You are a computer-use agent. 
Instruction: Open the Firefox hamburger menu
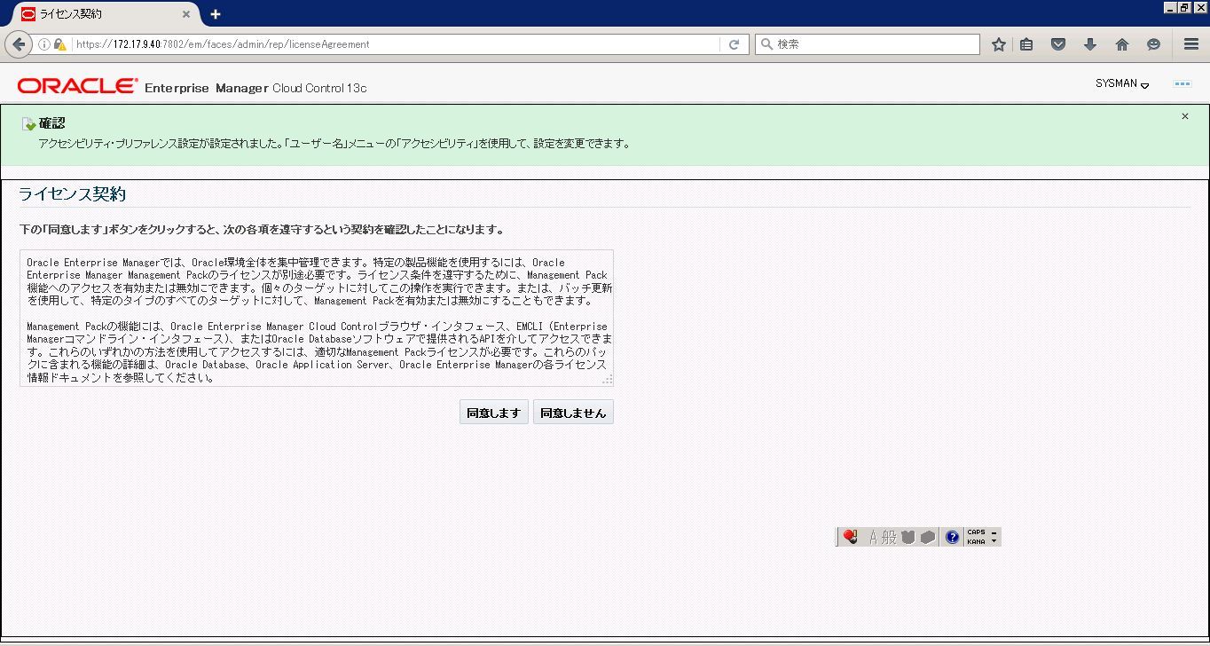click(1191, 44)
